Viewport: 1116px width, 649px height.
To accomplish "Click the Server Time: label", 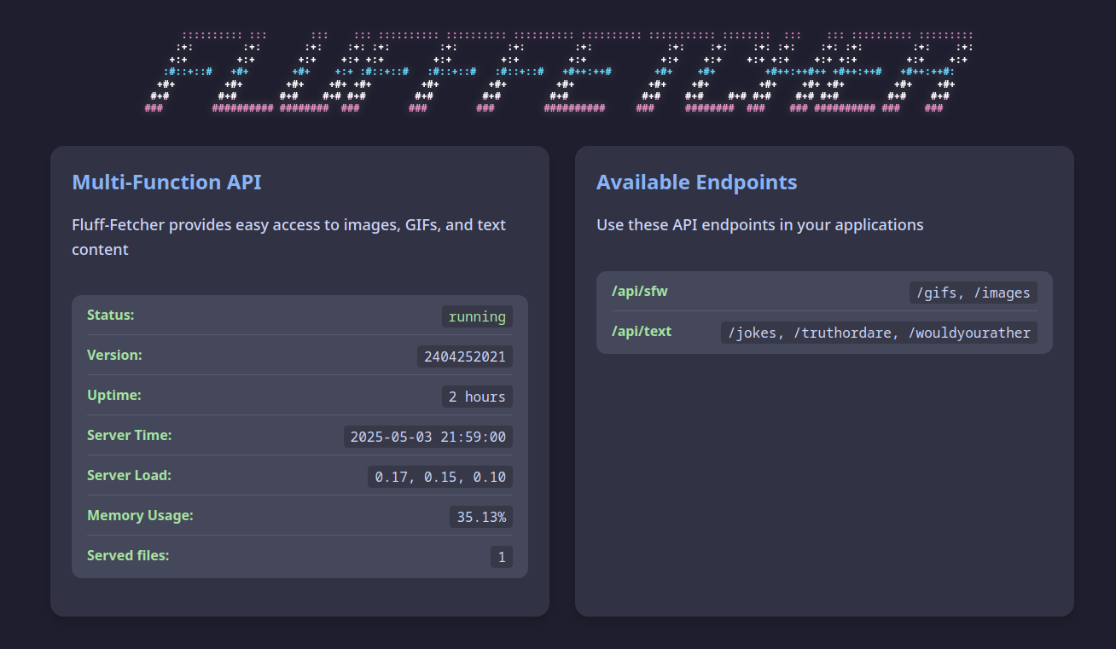I will pos(130,436).
